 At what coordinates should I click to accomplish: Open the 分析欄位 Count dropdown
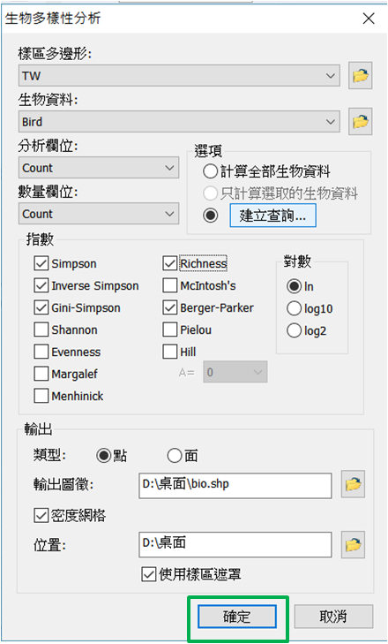(99, 168)
